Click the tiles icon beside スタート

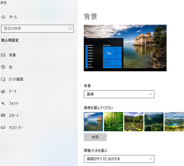(x=3, y=115)
